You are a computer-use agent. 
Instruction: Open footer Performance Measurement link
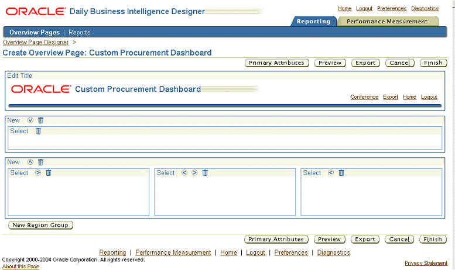tap(173, 252)
